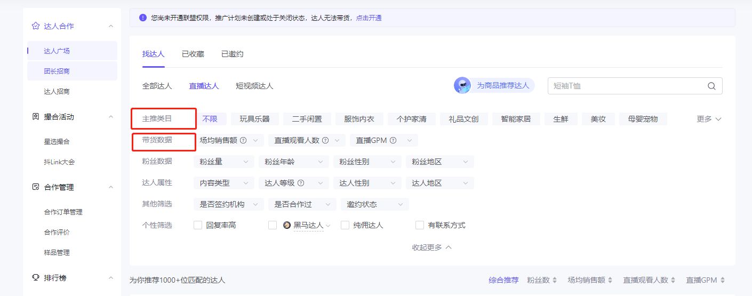752x296 pixels.
Task: Click help icon next to 直播观看人数 filter
Action: [x=325, y=140]
